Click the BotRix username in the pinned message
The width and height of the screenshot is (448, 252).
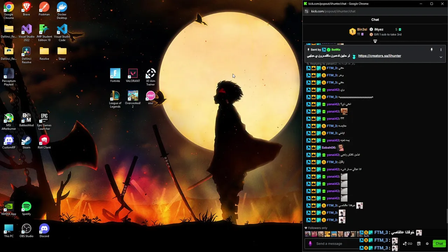point(336,50)
